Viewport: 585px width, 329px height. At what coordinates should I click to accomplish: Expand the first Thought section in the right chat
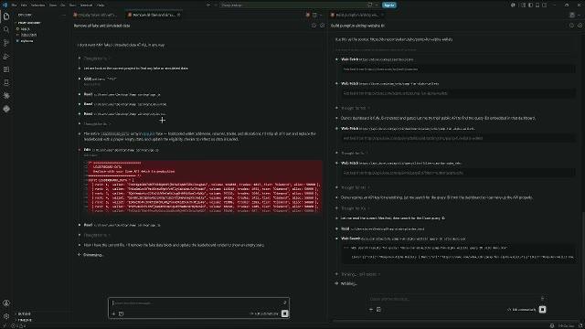[355, 108]
